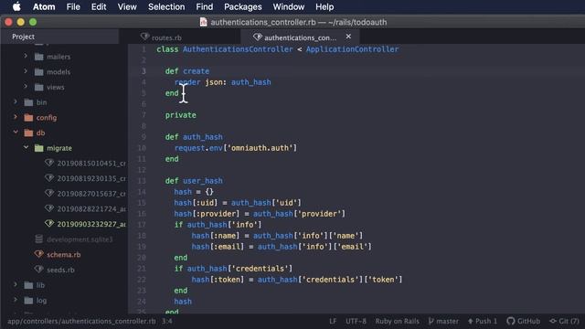This screenshot has width=585, height=329.
Task: Close the authentications_con... tab
Action: point(348,37)
